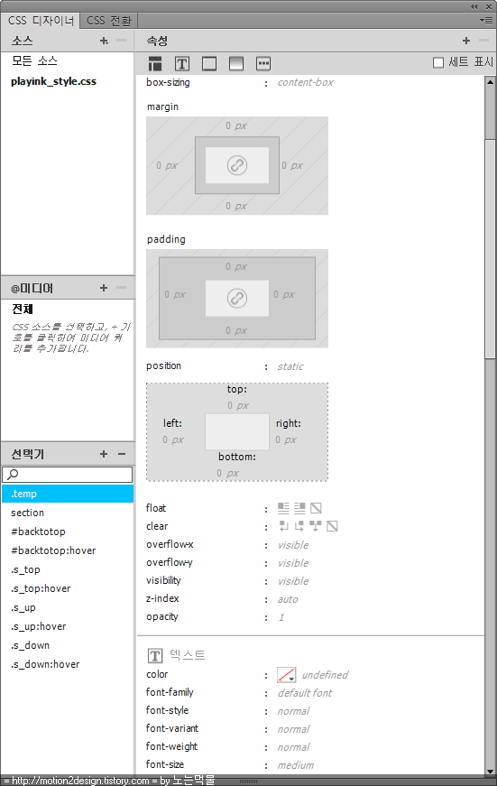The width and height of the screenshot is (497, 786).
Task: Select 전체 media query
Action: click(x=23, y=309)
